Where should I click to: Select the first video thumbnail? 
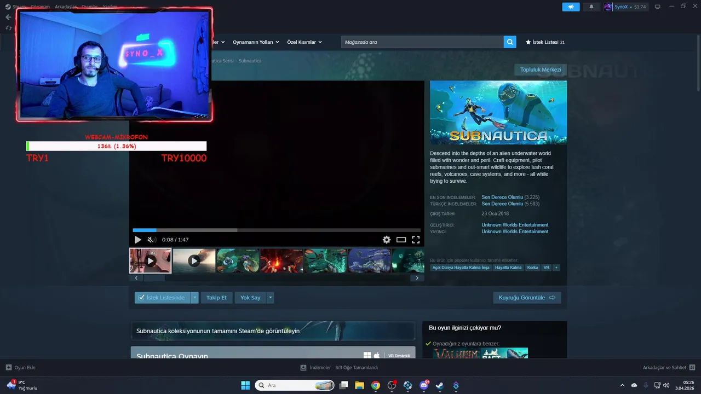click(150, 260)
